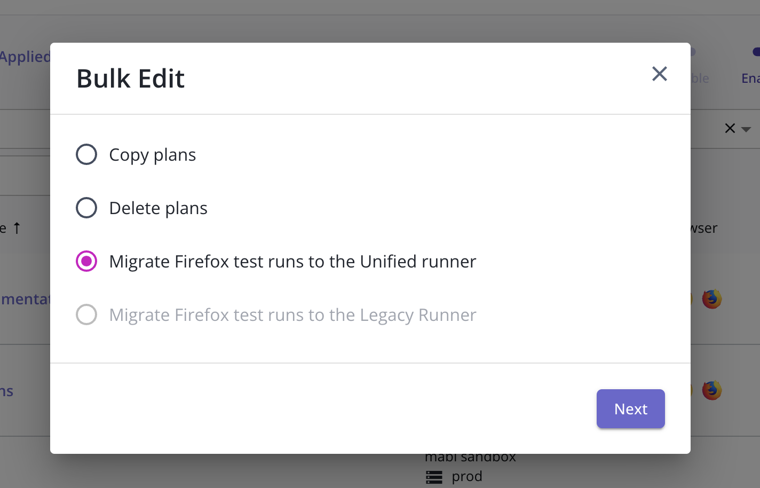Viewport: 760px width, 488px height.
Task: Click the partially visible Ena label
Action: (750, 78)
